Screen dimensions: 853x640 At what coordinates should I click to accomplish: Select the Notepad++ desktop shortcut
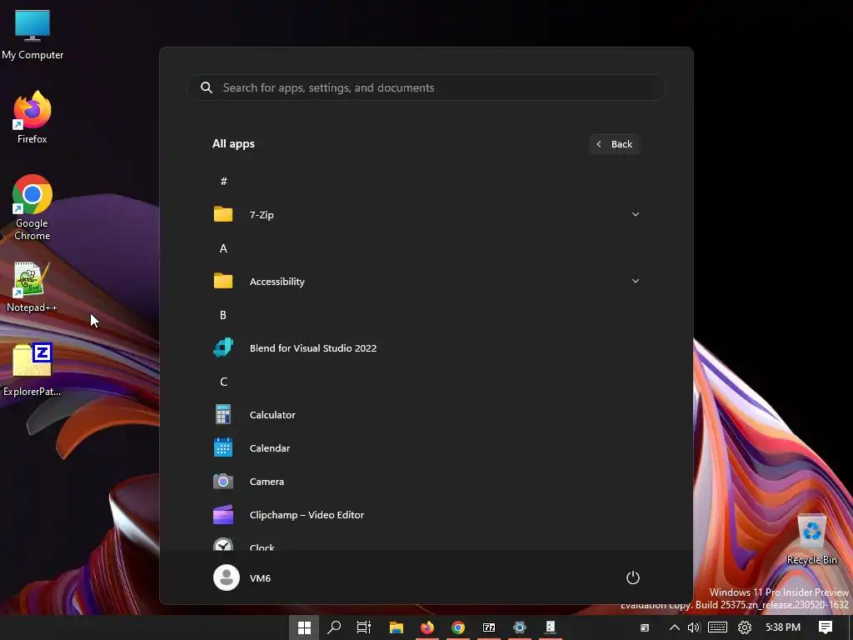click(x=32, y=287)
